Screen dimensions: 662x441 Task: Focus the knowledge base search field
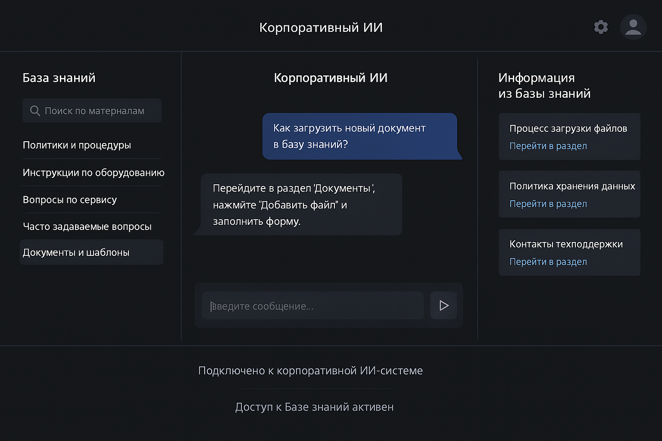99,111
